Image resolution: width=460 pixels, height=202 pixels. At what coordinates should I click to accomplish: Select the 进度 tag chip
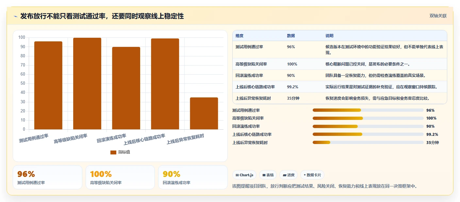click(288, 175)
